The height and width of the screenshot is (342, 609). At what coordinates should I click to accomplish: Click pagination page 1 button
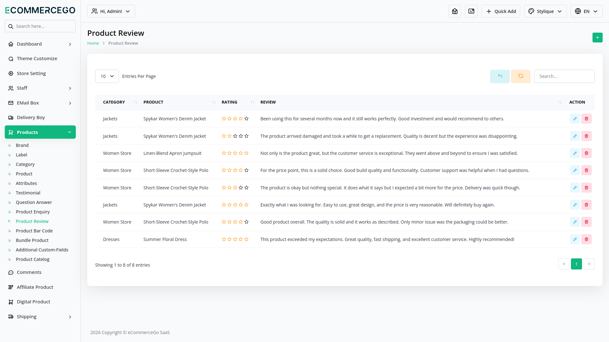point(576,264)
